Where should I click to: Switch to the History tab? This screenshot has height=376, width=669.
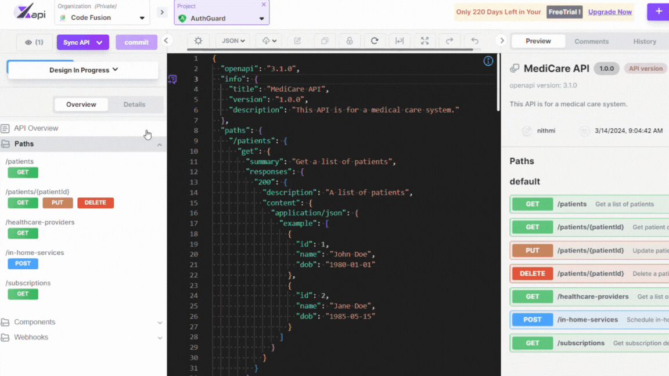tap(644, 41)
